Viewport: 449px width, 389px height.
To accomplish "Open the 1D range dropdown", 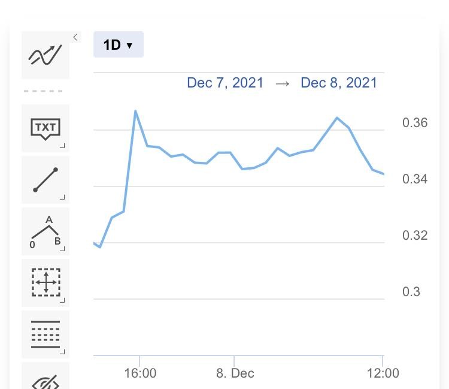I will tap(119, 44).
